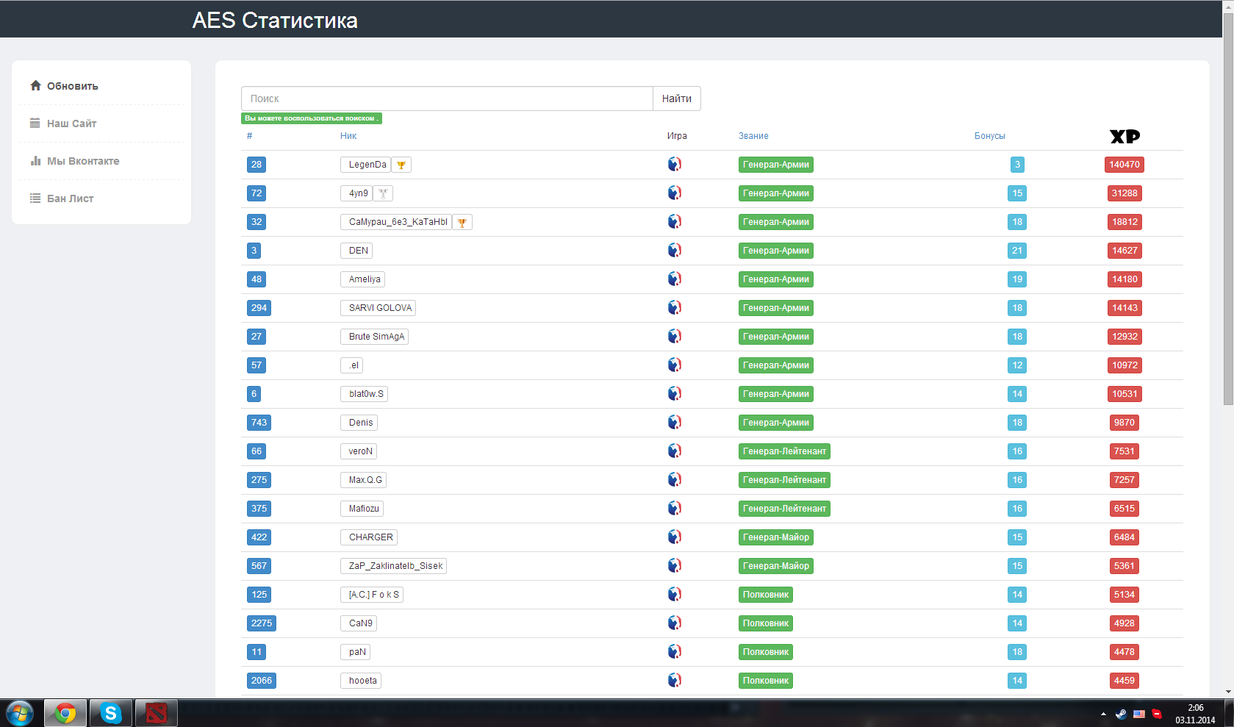Viewport: 1234px width, 727px height.
Task: Click the home icon next to Обновить
Action: 35,85
